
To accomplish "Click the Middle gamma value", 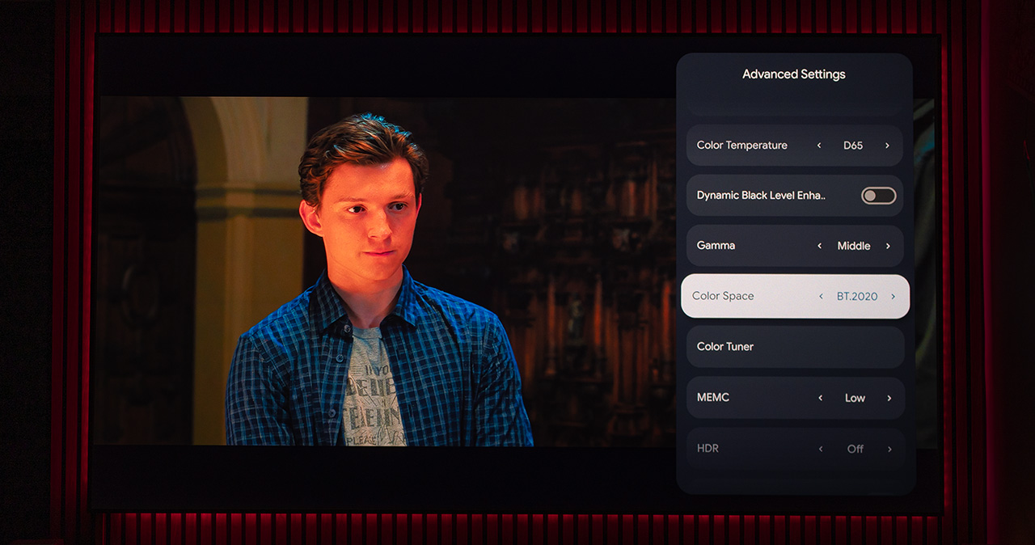I will 854,246.
